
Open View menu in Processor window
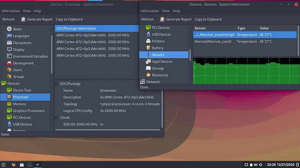tap(27, 11)
